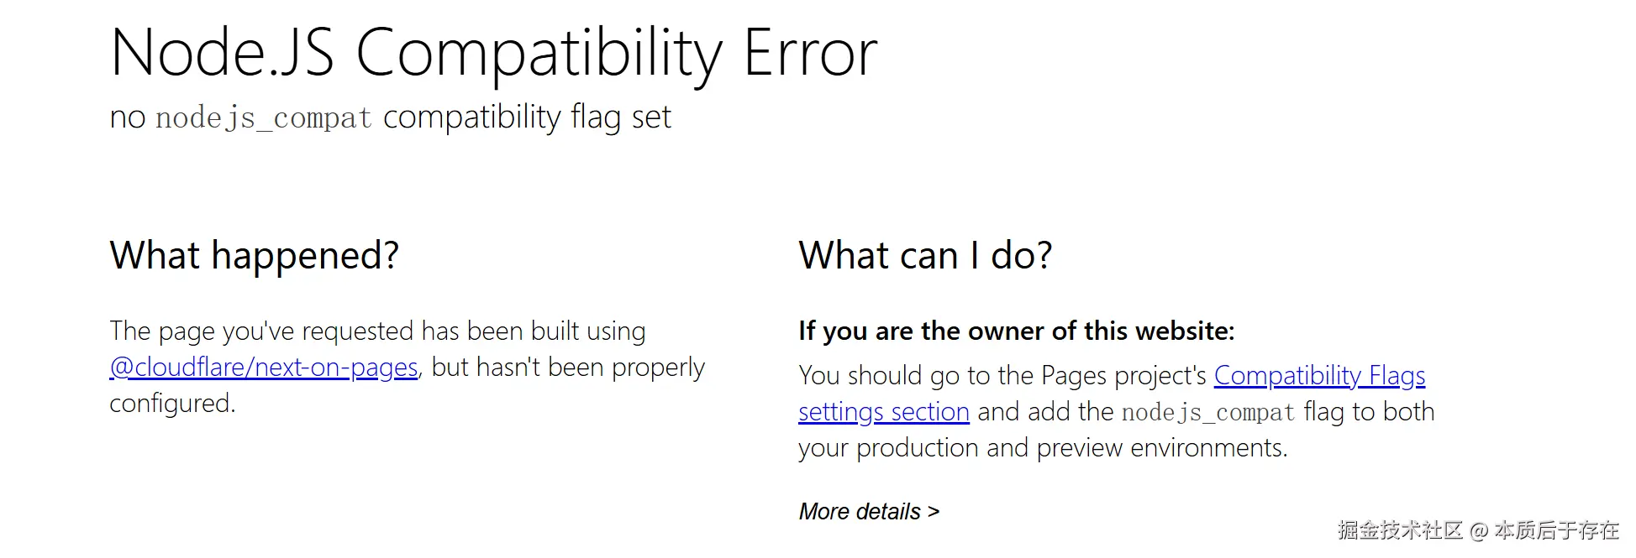Click the 'compatibility flag set' subtitle text

pos(527,117)
